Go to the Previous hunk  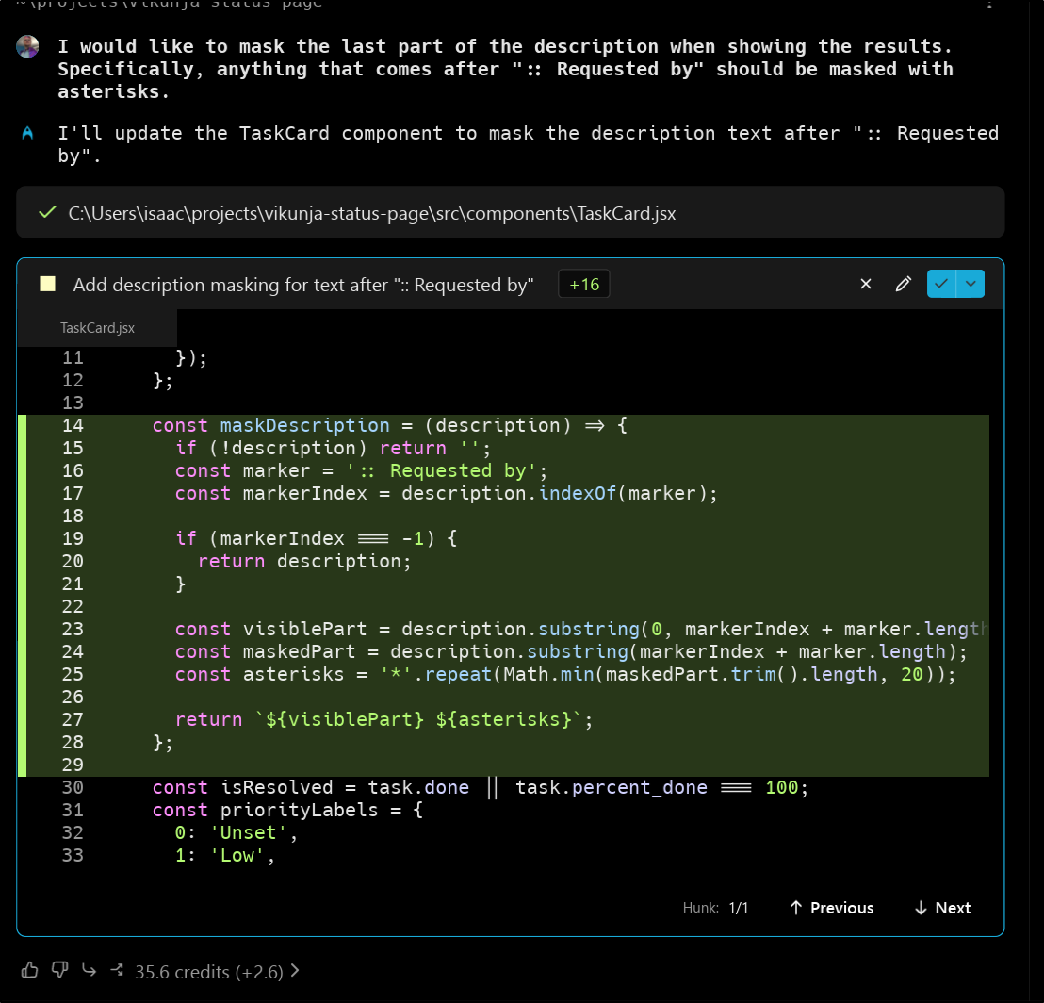point(831,908)
